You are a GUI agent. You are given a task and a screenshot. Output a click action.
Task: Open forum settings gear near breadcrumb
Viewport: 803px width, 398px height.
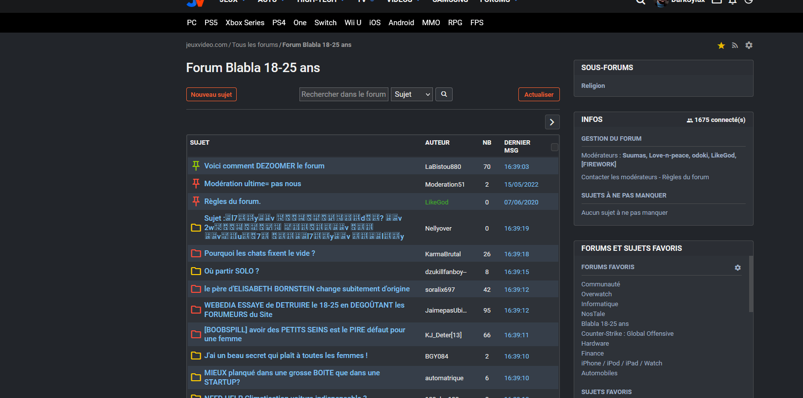749,45
